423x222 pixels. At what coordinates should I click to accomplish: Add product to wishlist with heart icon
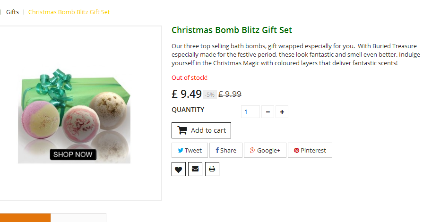(178, 169)
